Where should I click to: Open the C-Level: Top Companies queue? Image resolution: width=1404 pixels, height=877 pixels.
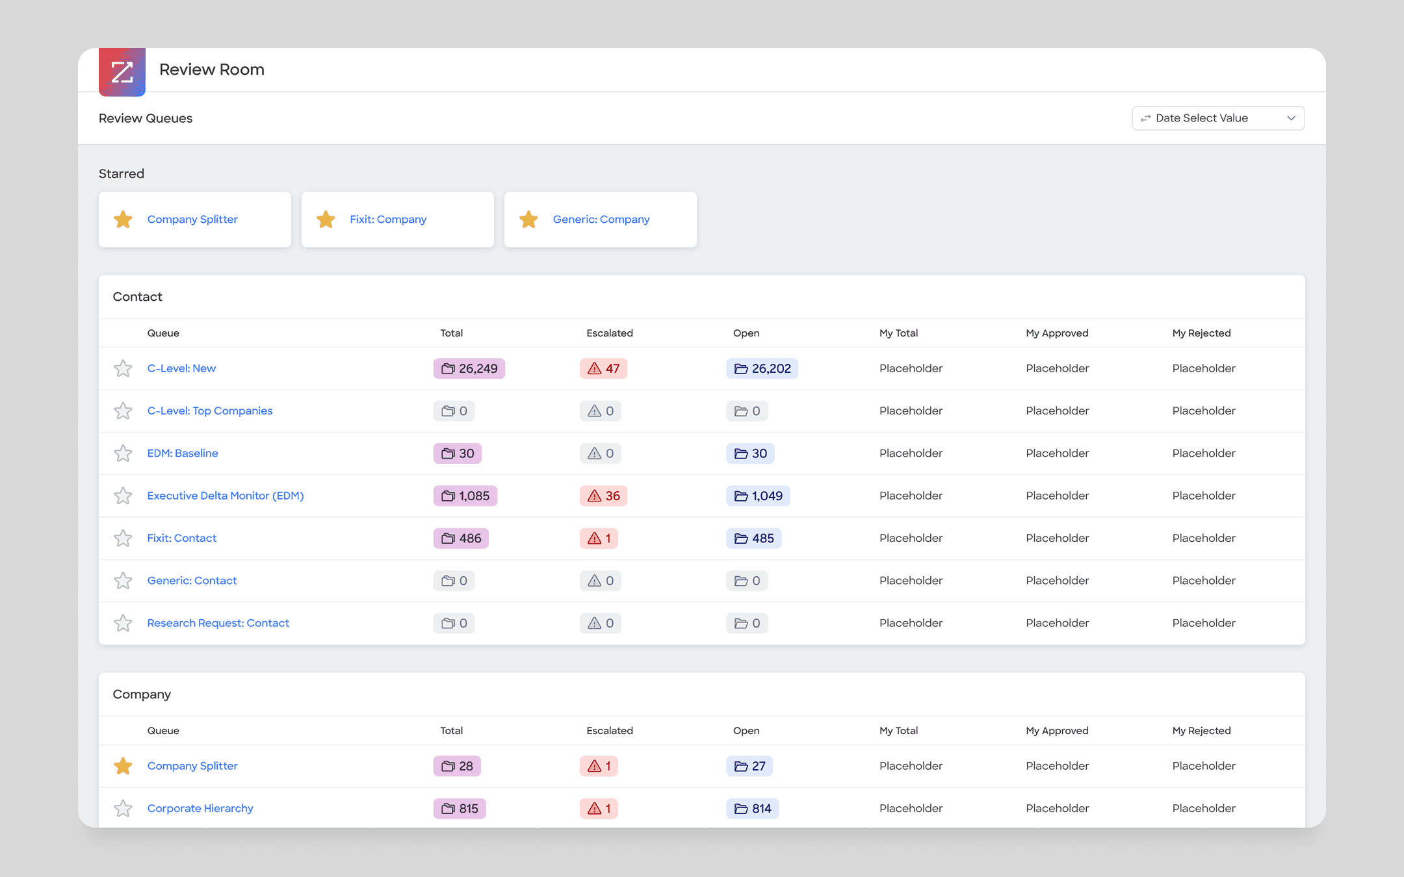pos(210,411)
